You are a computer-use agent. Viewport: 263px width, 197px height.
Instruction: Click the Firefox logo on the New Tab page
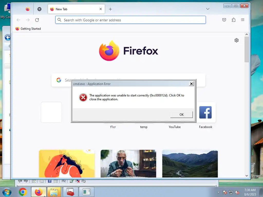[x=128, y=51]
